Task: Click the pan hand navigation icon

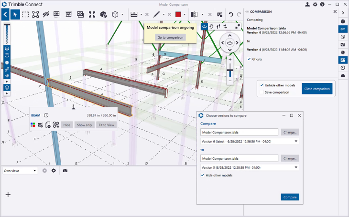Action: [x=212, y=27]
